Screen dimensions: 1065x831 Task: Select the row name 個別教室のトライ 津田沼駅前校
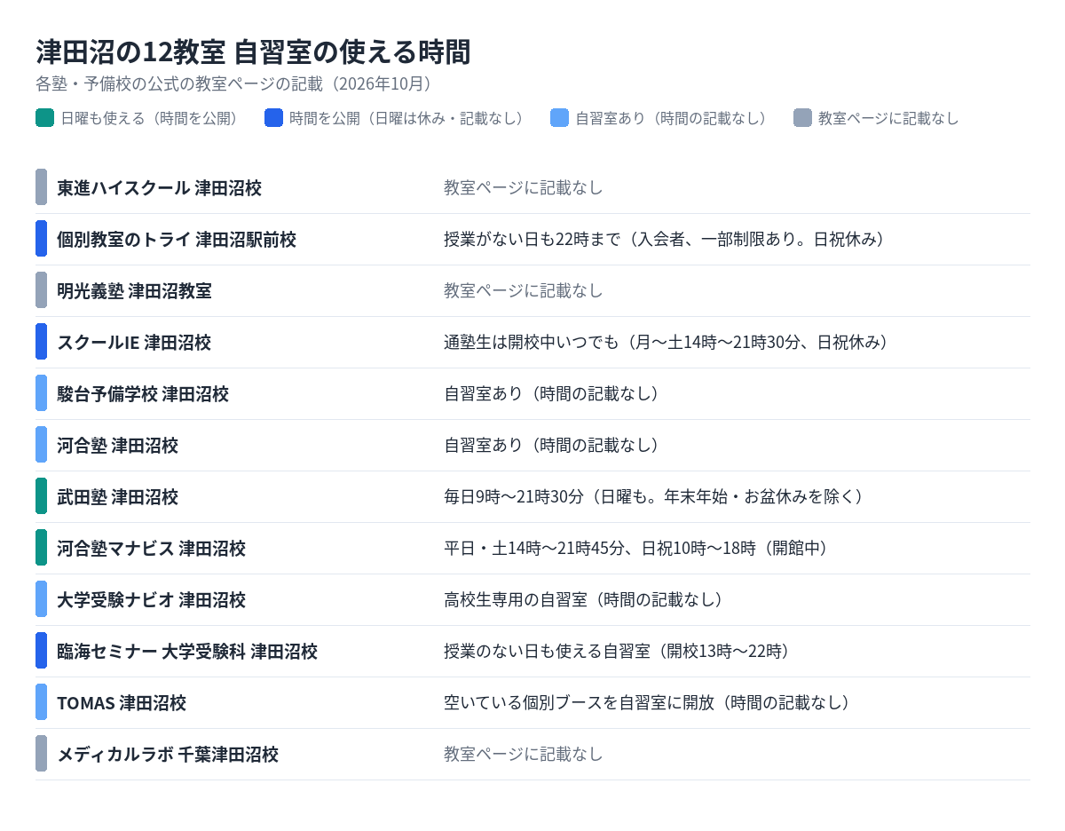[x=177, y=240]
